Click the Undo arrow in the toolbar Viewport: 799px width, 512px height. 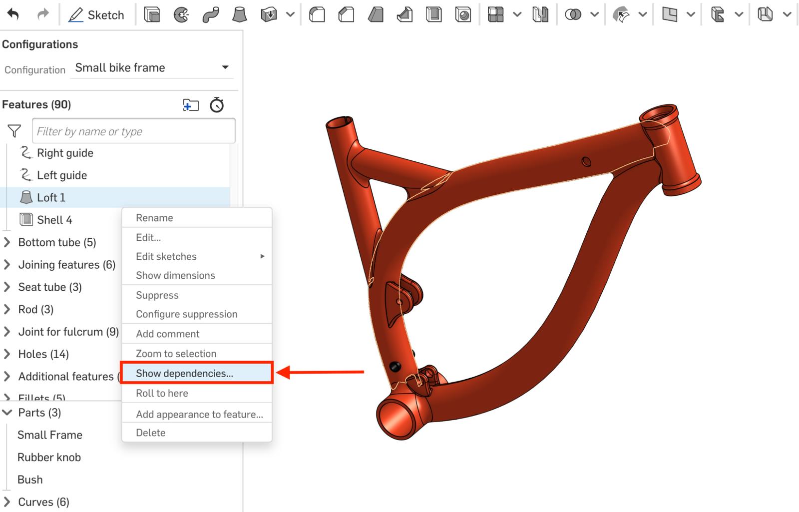pos(13,14)
